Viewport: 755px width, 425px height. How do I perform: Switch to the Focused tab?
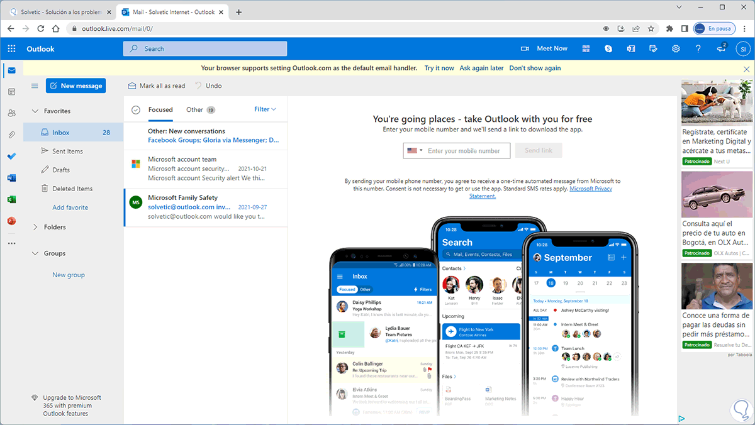click(x=160, y=110)
